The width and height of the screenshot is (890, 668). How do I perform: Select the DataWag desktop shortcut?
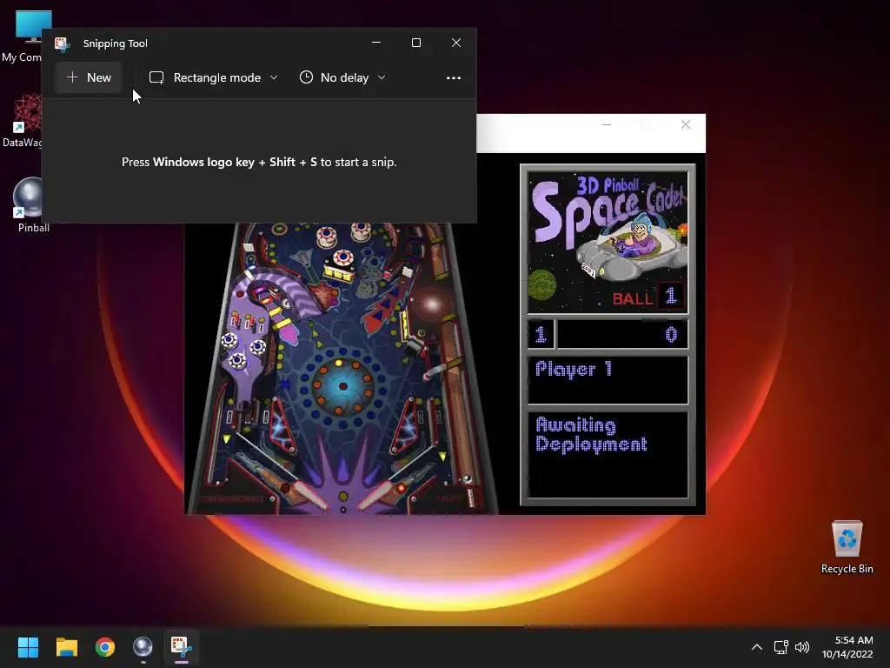(23, 121)
